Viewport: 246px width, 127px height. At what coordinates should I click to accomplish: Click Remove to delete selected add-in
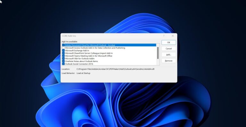click(169, 61)
